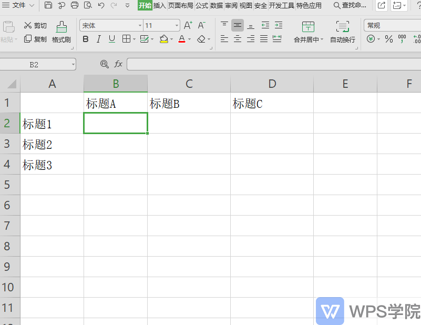Apply fill color bucket icon
The width and height of the screenshot is (421, 325).
coord(164,39)
